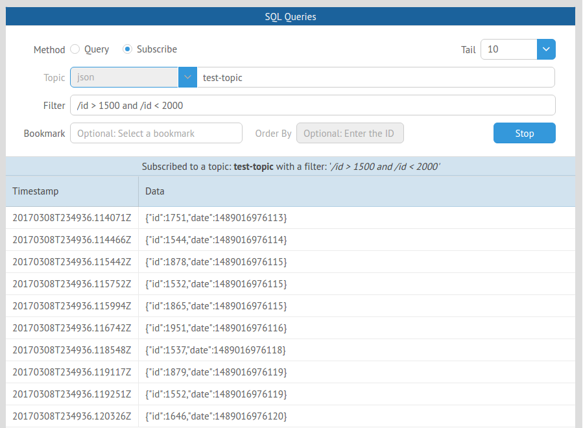The image size is (583, 428).
Task: Click the SQL Queries title bar
Action: pos(291,16)
